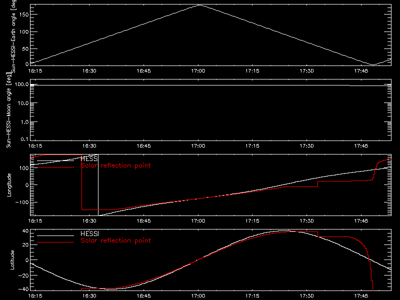The height and width of the screenshot is (300, 400).
Task: Click white vertical HESSI wrap line in Longitude plot
Action: [x=98, y=185]
